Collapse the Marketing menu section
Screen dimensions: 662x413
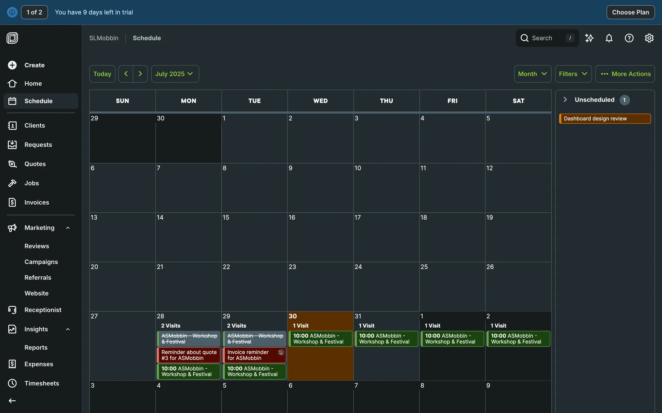(x=68, y=228)
